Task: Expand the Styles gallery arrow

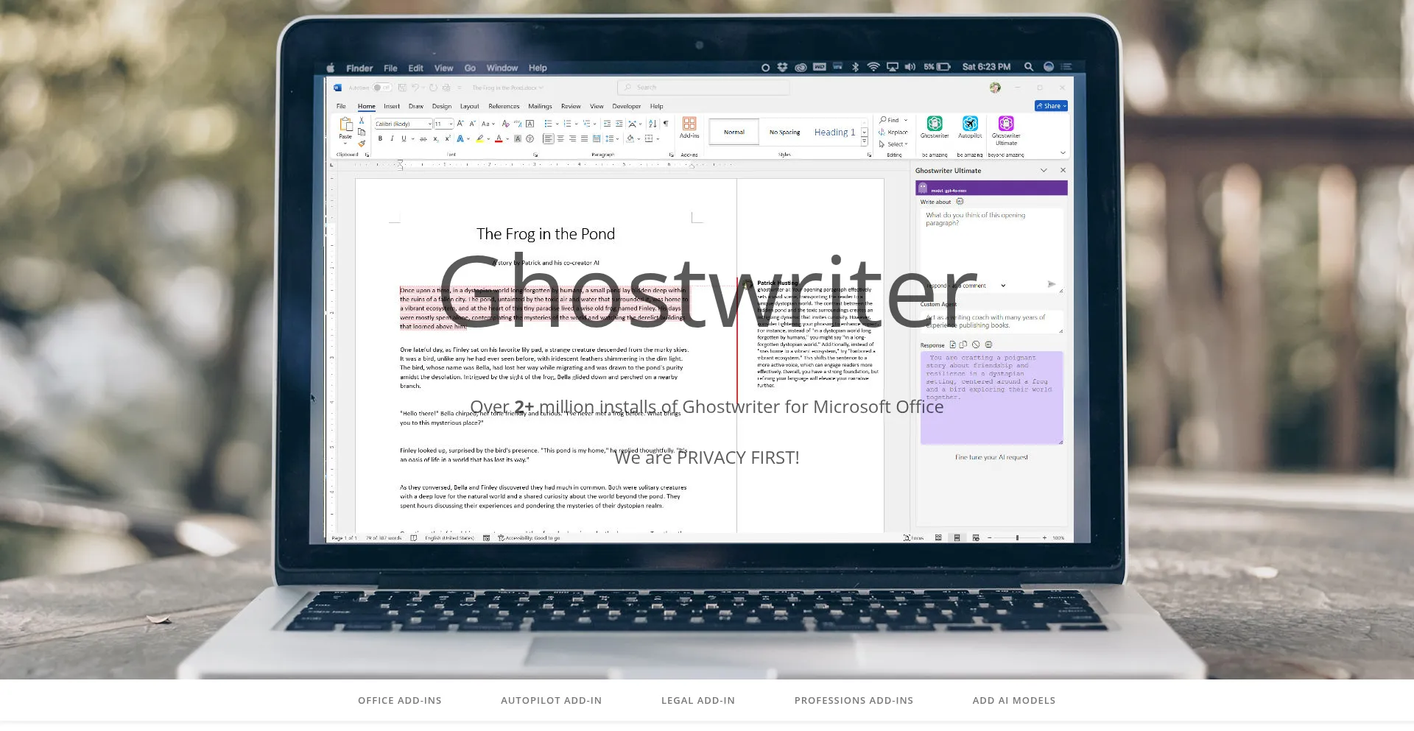Action: 865,141
